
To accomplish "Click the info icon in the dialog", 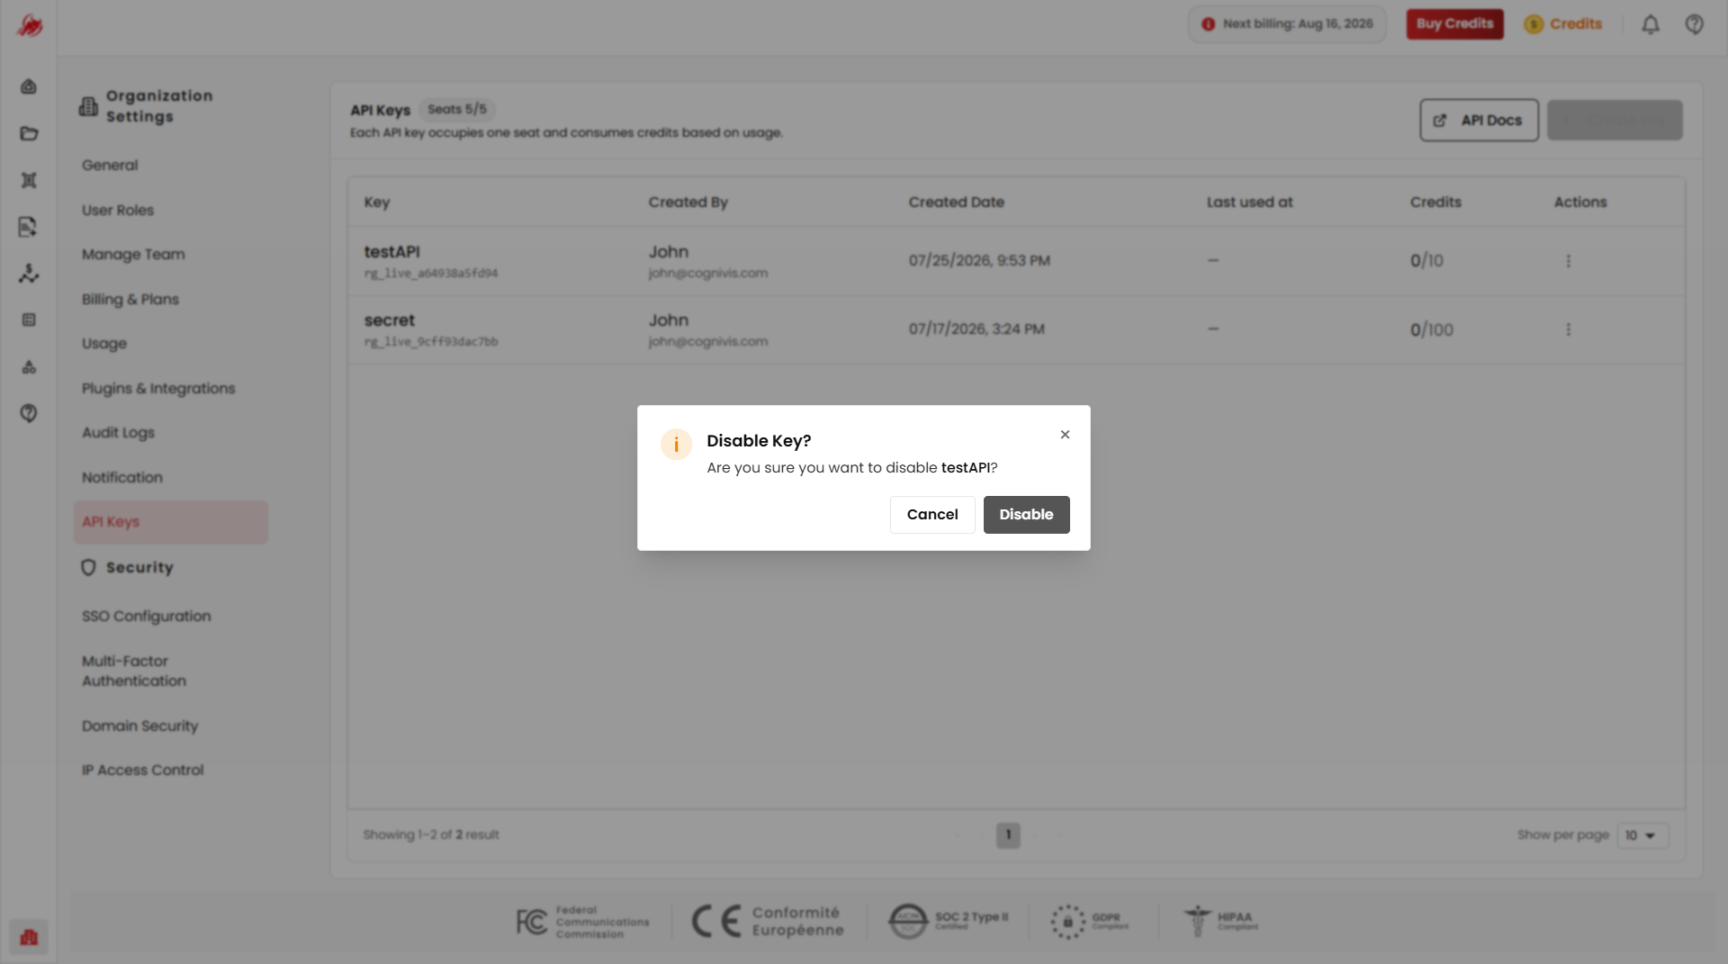I will (x=676, y=445).
